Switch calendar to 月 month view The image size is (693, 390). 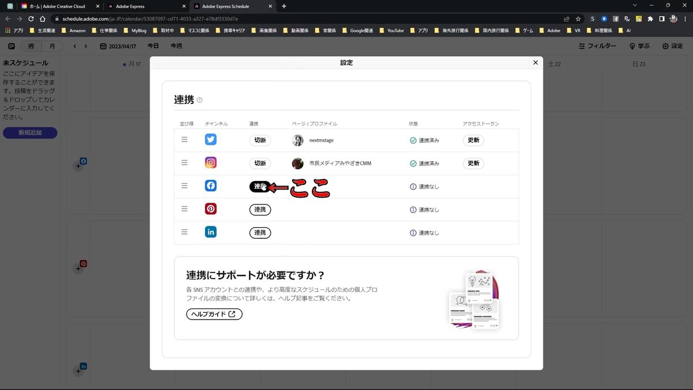pos(52,46)
